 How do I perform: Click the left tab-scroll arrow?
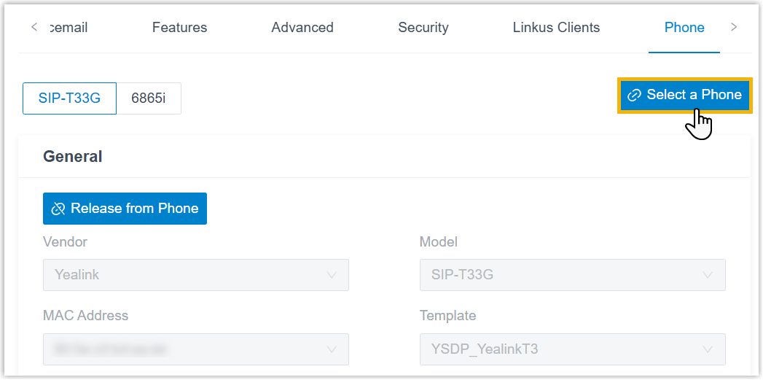click(34, 27)
